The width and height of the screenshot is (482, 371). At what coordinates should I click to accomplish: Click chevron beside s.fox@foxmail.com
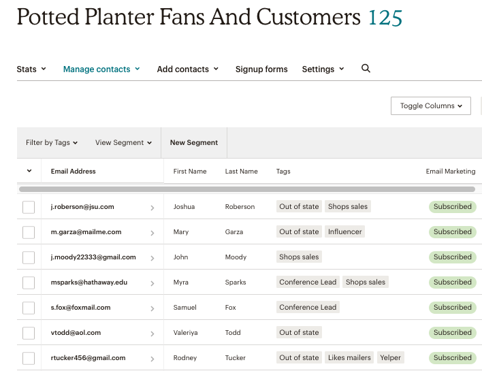click(x=152, y=308)
